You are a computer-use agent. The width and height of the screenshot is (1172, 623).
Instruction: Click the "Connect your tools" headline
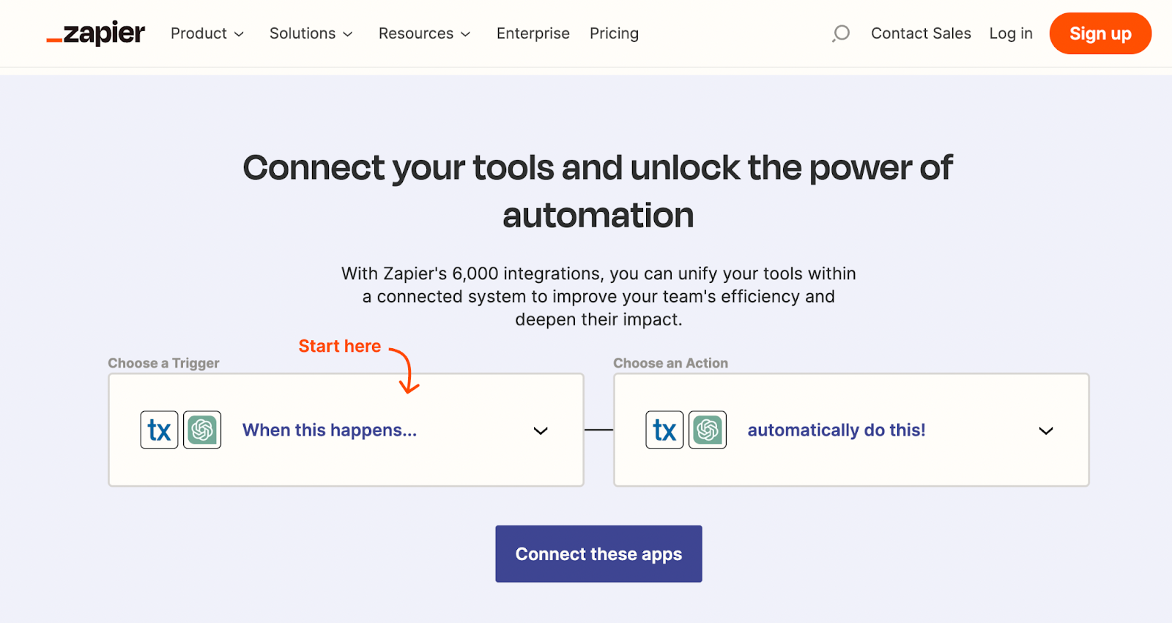pyautogui.click(x=598, y=191)
